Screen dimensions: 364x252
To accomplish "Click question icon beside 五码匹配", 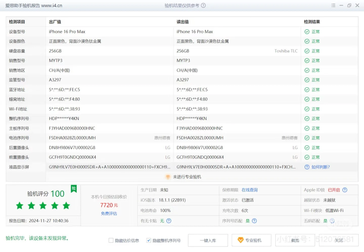I will [332, 221].
